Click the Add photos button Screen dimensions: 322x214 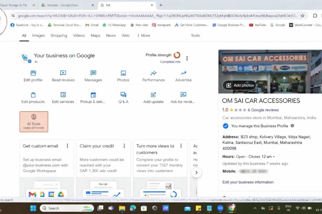[x=239, y=85]
